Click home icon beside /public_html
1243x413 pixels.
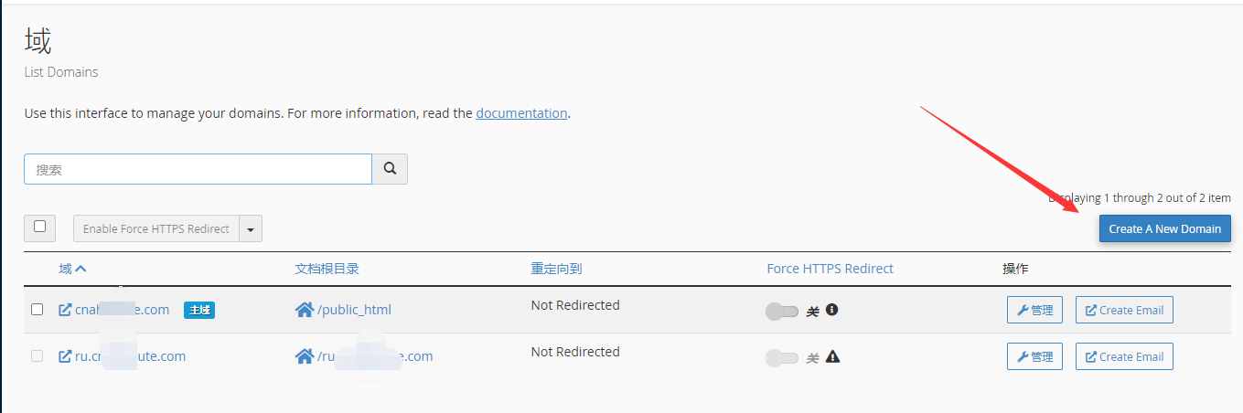[305, 310]
